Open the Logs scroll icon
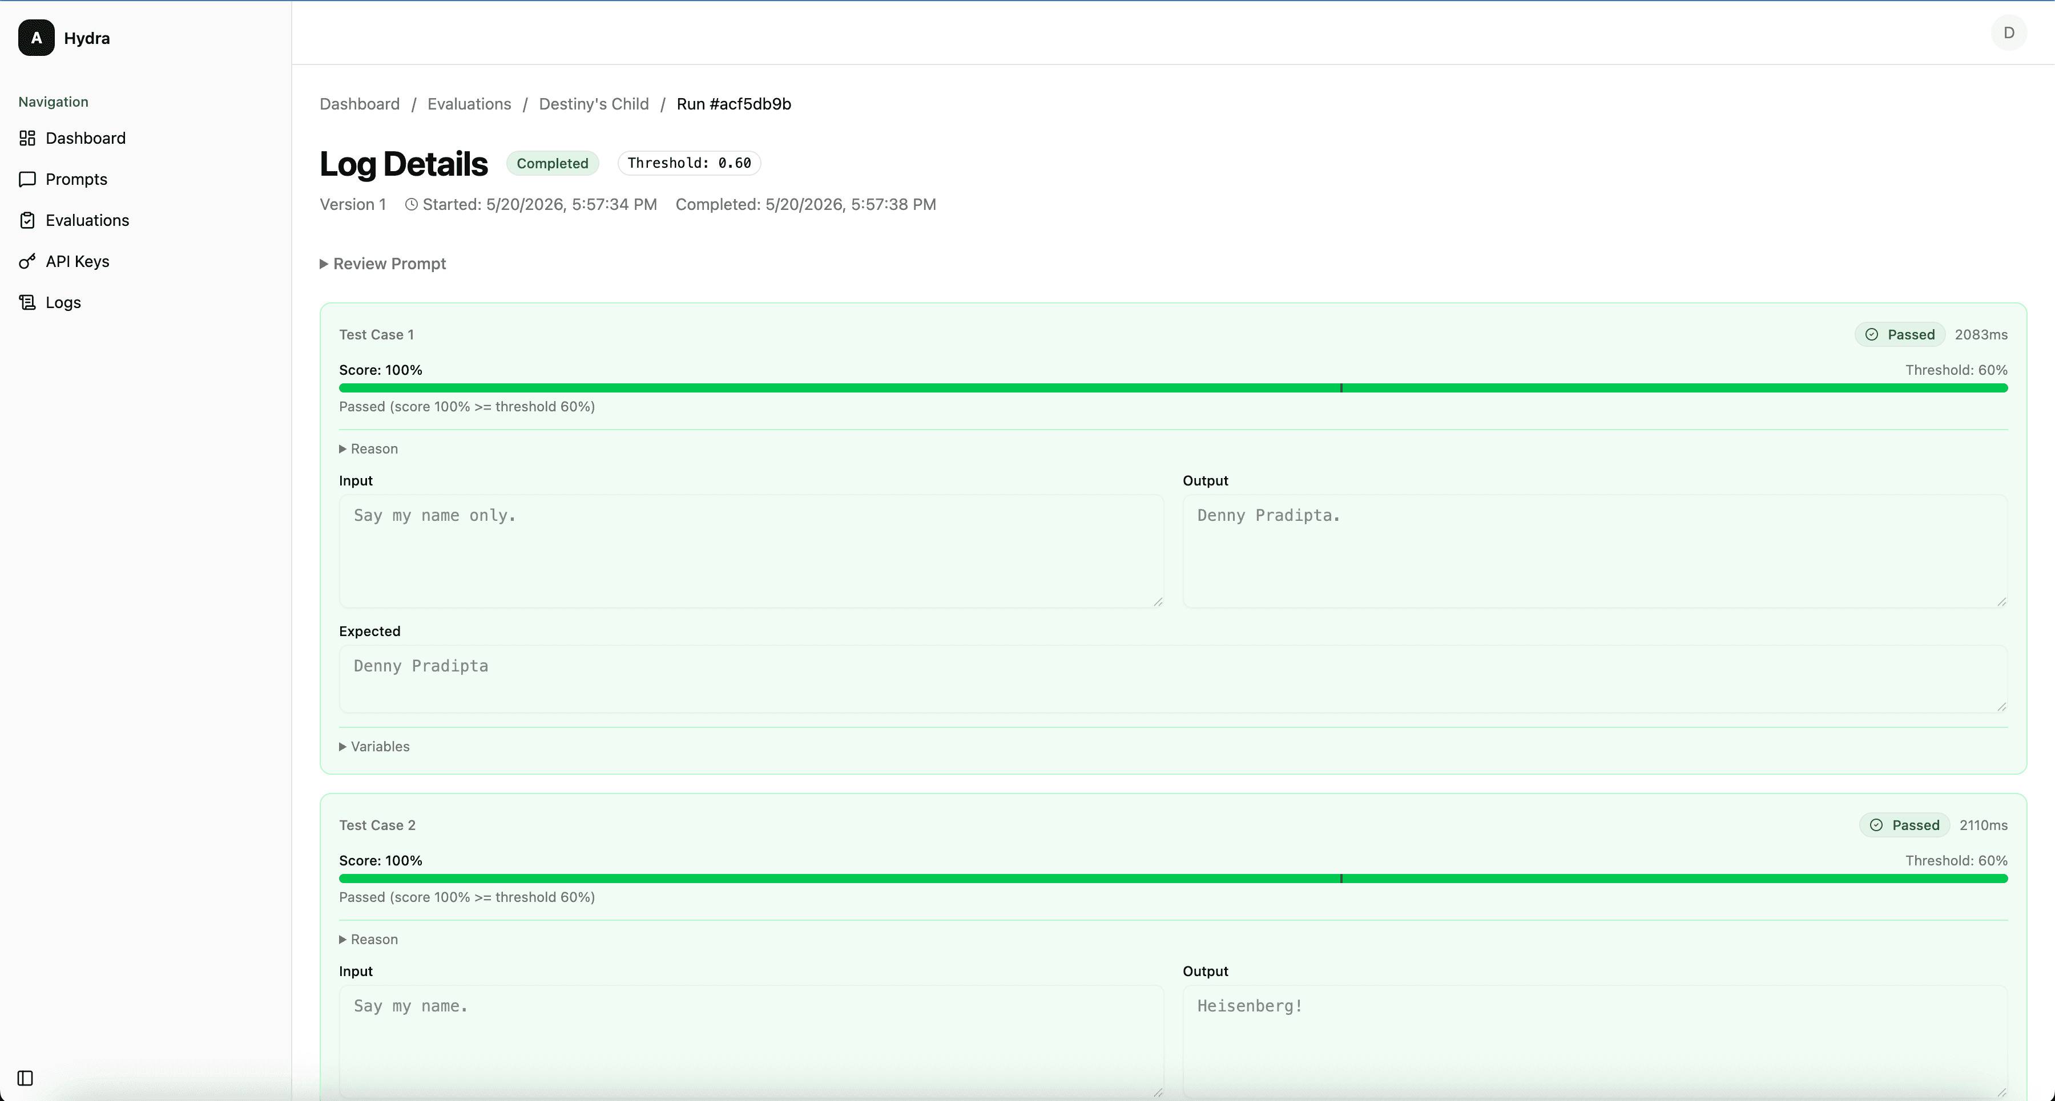Screen dimensions: 2055x1101 (27, 303)
